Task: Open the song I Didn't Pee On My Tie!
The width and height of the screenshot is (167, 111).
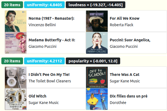Action: click(49, 75)
